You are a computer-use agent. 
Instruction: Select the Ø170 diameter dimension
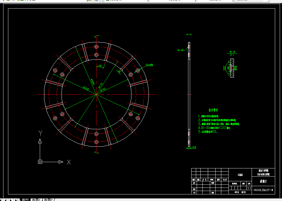pos(100,85)
